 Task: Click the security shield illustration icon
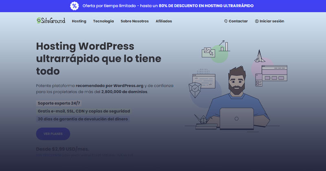coord(195,90)
